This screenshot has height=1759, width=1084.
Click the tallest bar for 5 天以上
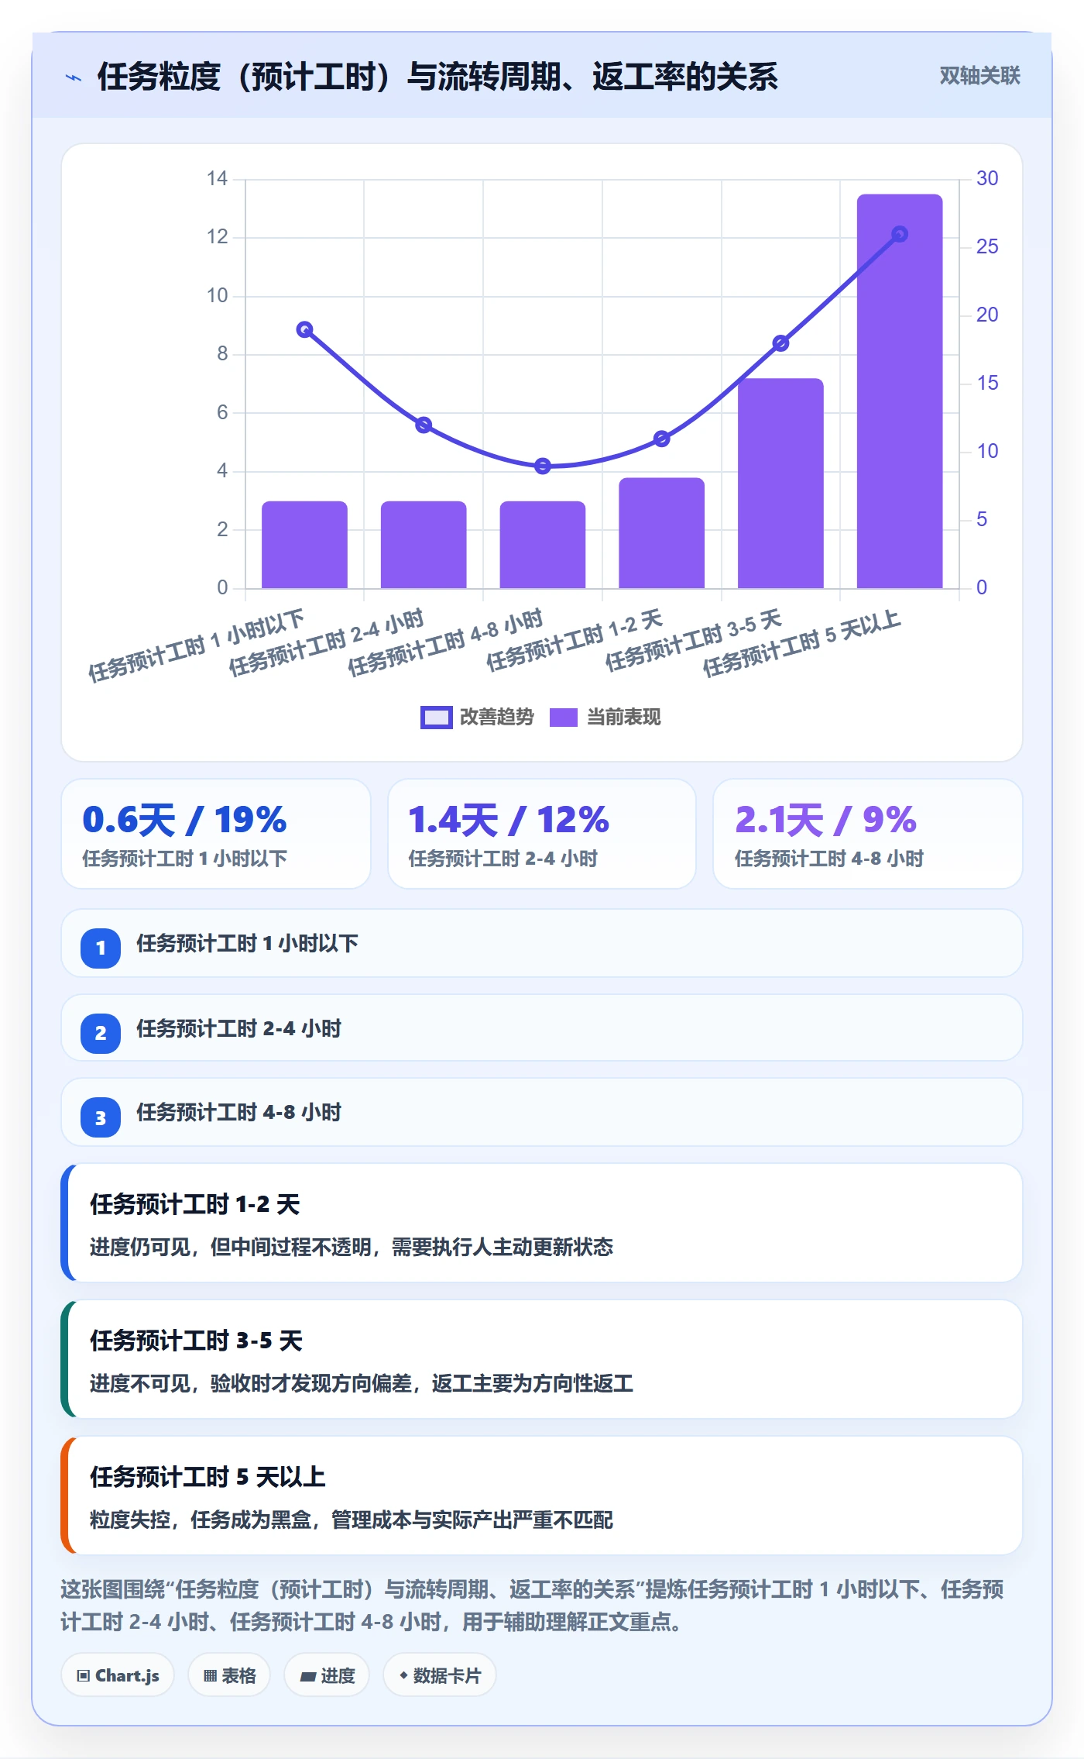[x=900, y=391]
